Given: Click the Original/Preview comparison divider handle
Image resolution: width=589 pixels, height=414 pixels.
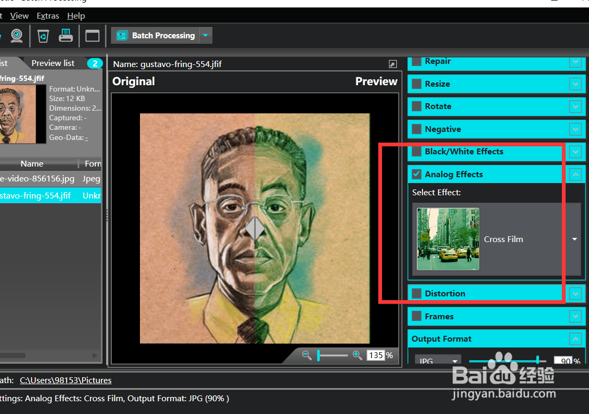Looking at the screenshot, I should (x=255, y=228).
